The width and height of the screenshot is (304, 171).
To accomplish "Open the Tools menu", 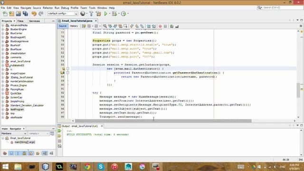I will [x=92, y=8].
